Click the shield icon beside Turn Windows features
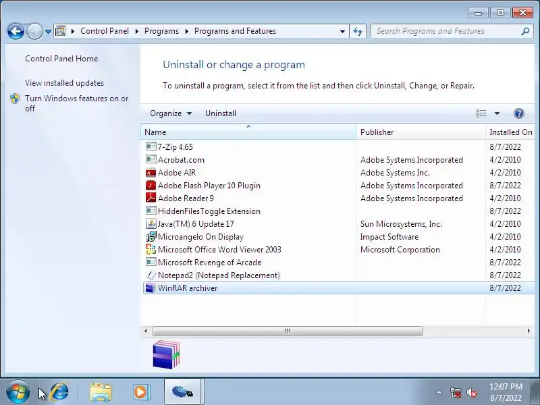Viewport: 540px width, 405px height. (15, 99)
